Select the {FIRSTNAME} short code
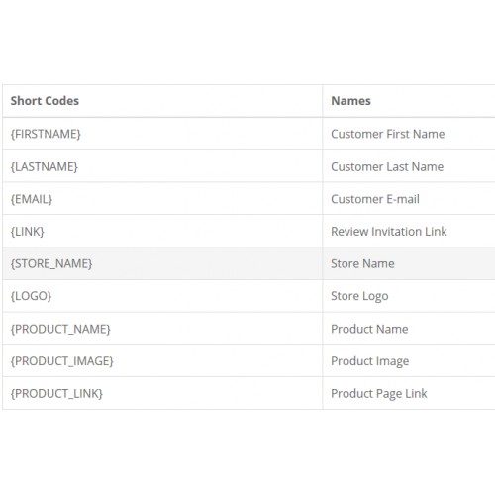Image resolution: width=495 pixels, height=495 pixels. [46, 134]
